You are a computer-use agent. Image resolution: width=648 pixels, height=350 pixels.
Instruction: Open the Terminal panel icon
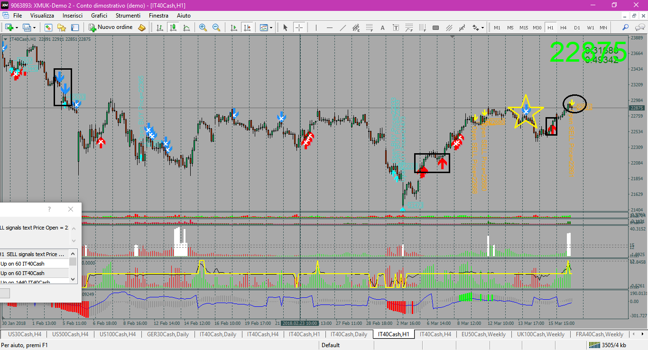[x=74, y=28]
